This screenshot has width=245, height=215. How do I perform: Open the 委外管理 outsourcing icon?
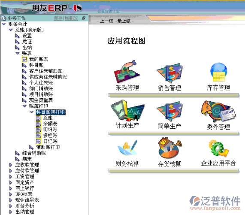218,112
